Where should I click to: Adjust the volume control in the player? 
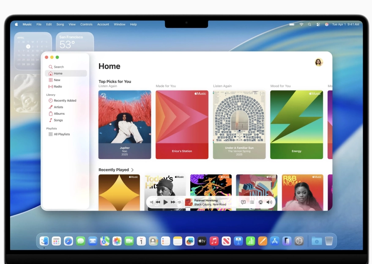tap(270, 202)
